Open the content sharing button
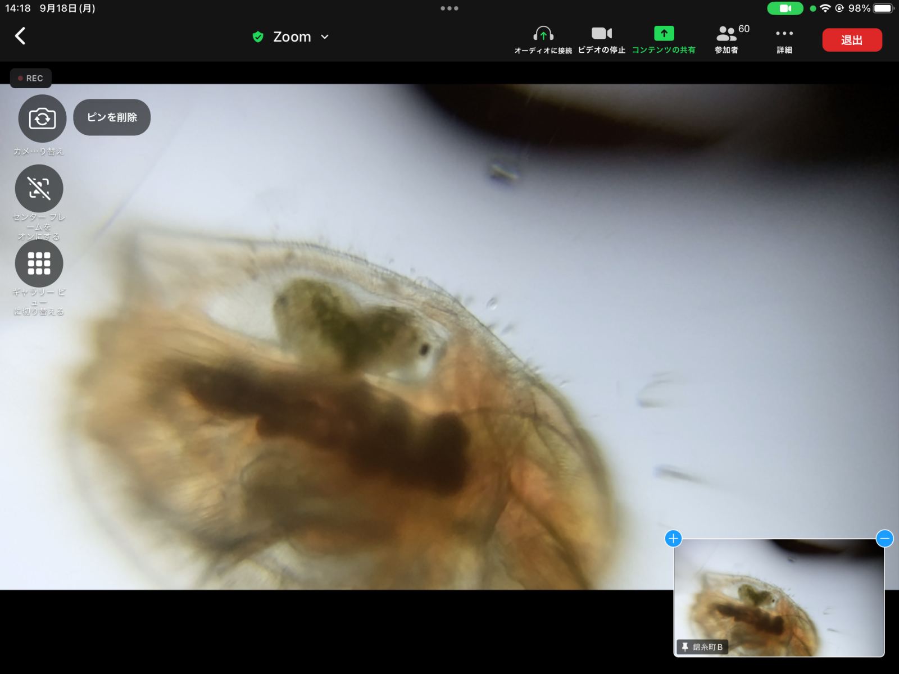 coord(664,39)
